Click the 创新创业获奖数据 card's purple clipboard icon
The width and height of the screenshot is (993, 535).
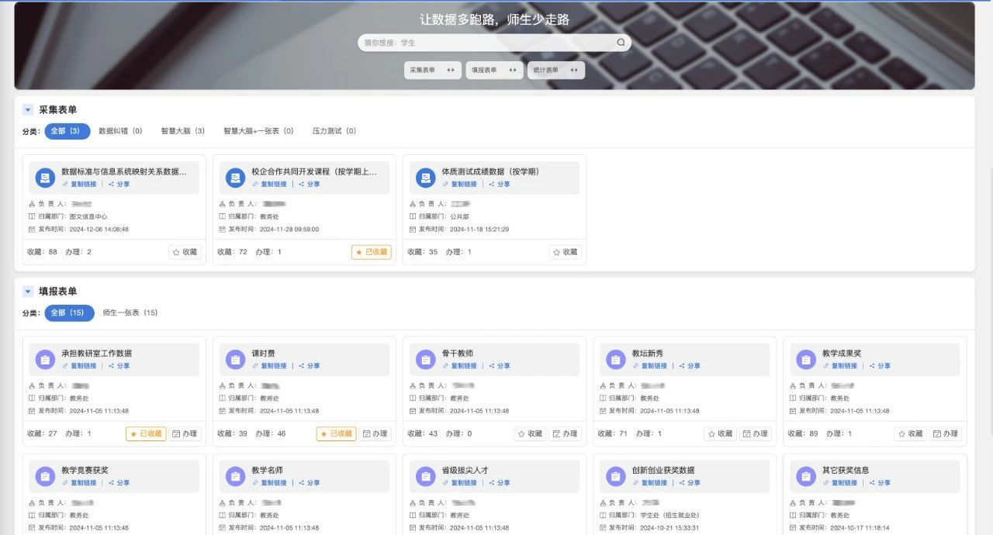point(615,476)
